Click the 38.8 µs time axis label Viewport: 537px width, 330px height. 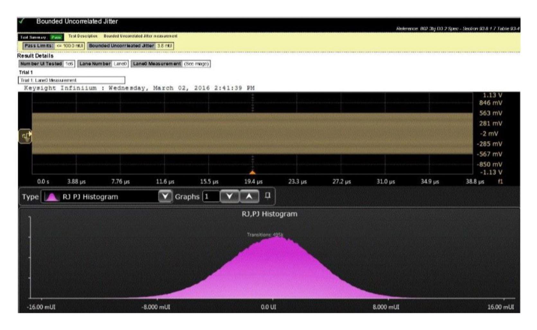click(475, 182)
